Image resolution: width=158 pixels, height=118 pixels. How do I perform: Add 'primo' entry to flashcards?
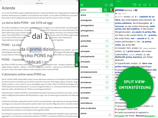pyautogui.click(x=134, y=5)
